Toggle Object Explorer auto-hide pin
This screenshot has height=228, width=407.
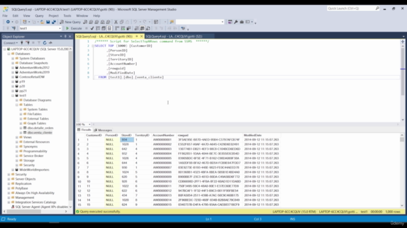66,37
